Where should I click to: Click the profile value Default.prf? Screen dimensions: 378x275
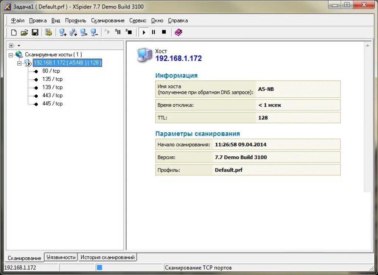[x=228, y=170]
